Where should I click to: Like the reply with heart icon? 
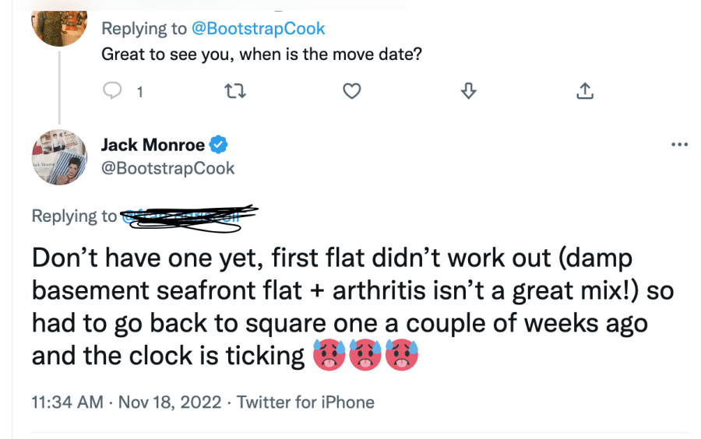click(352, 91)
